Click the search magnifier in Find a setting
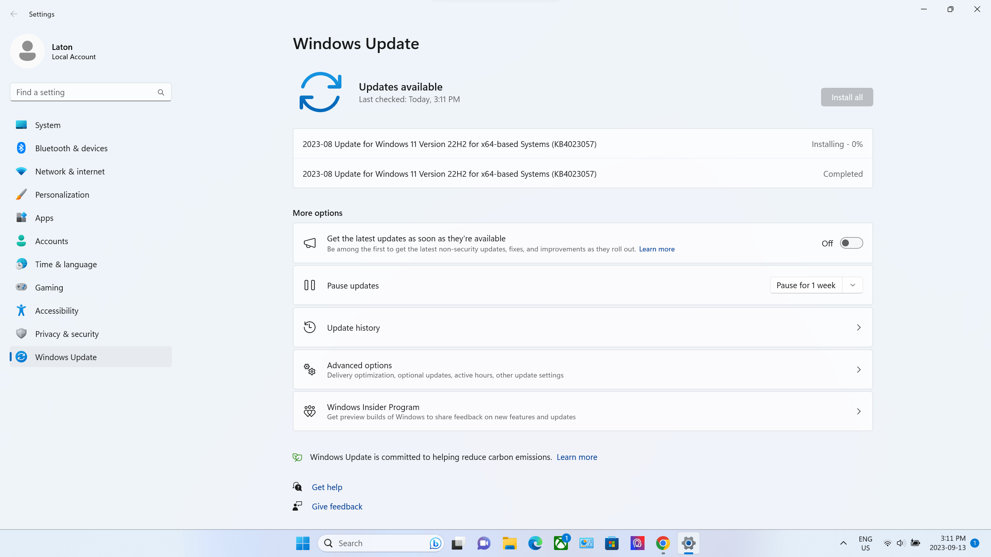This screenshot has width=991, height=557. (x=161, y=92)
